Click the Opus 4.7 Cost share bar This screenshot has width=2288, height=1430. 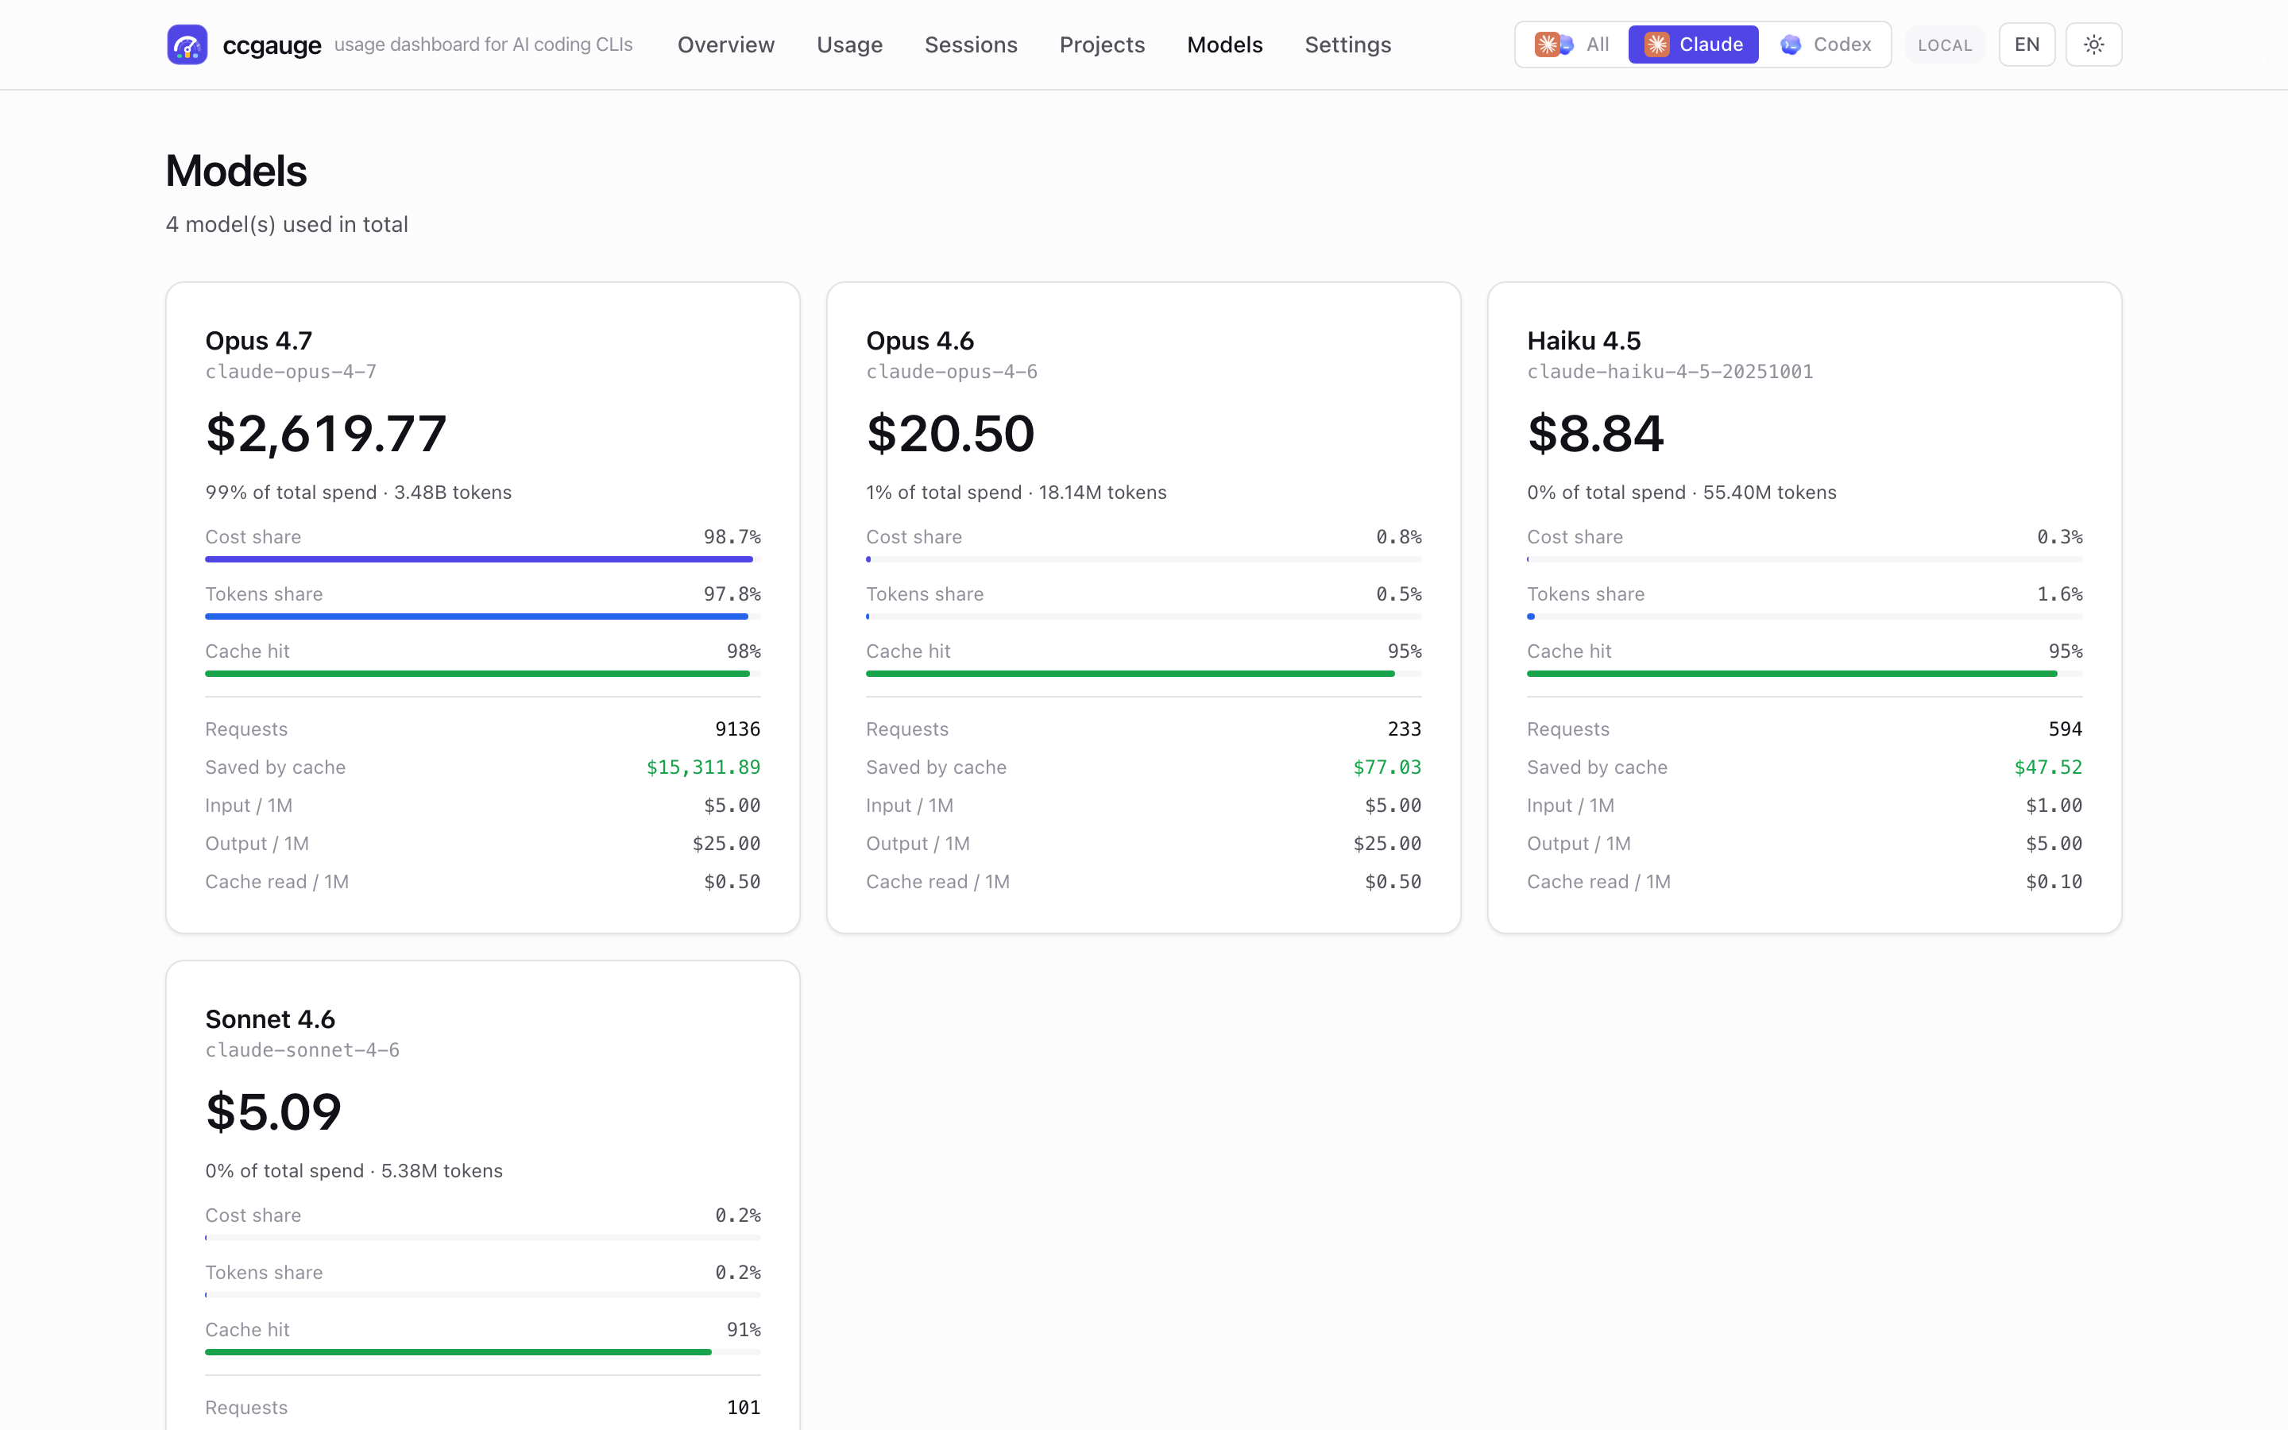tap(482, 559)
